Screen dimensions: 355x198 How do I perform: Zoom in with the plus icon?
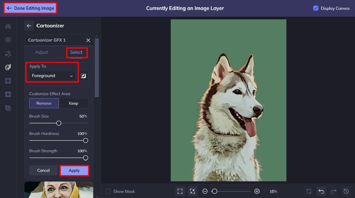point(257,192)
